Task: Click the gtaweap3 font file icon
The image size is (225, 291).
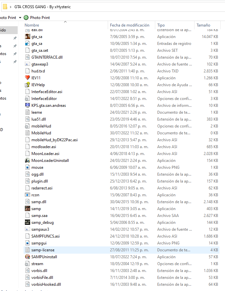Action: point(28,64)
